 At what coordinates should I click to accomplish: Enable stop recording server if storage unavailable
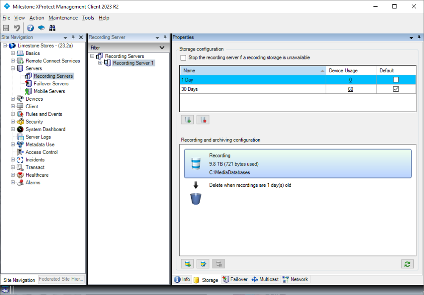click(183, 58)
